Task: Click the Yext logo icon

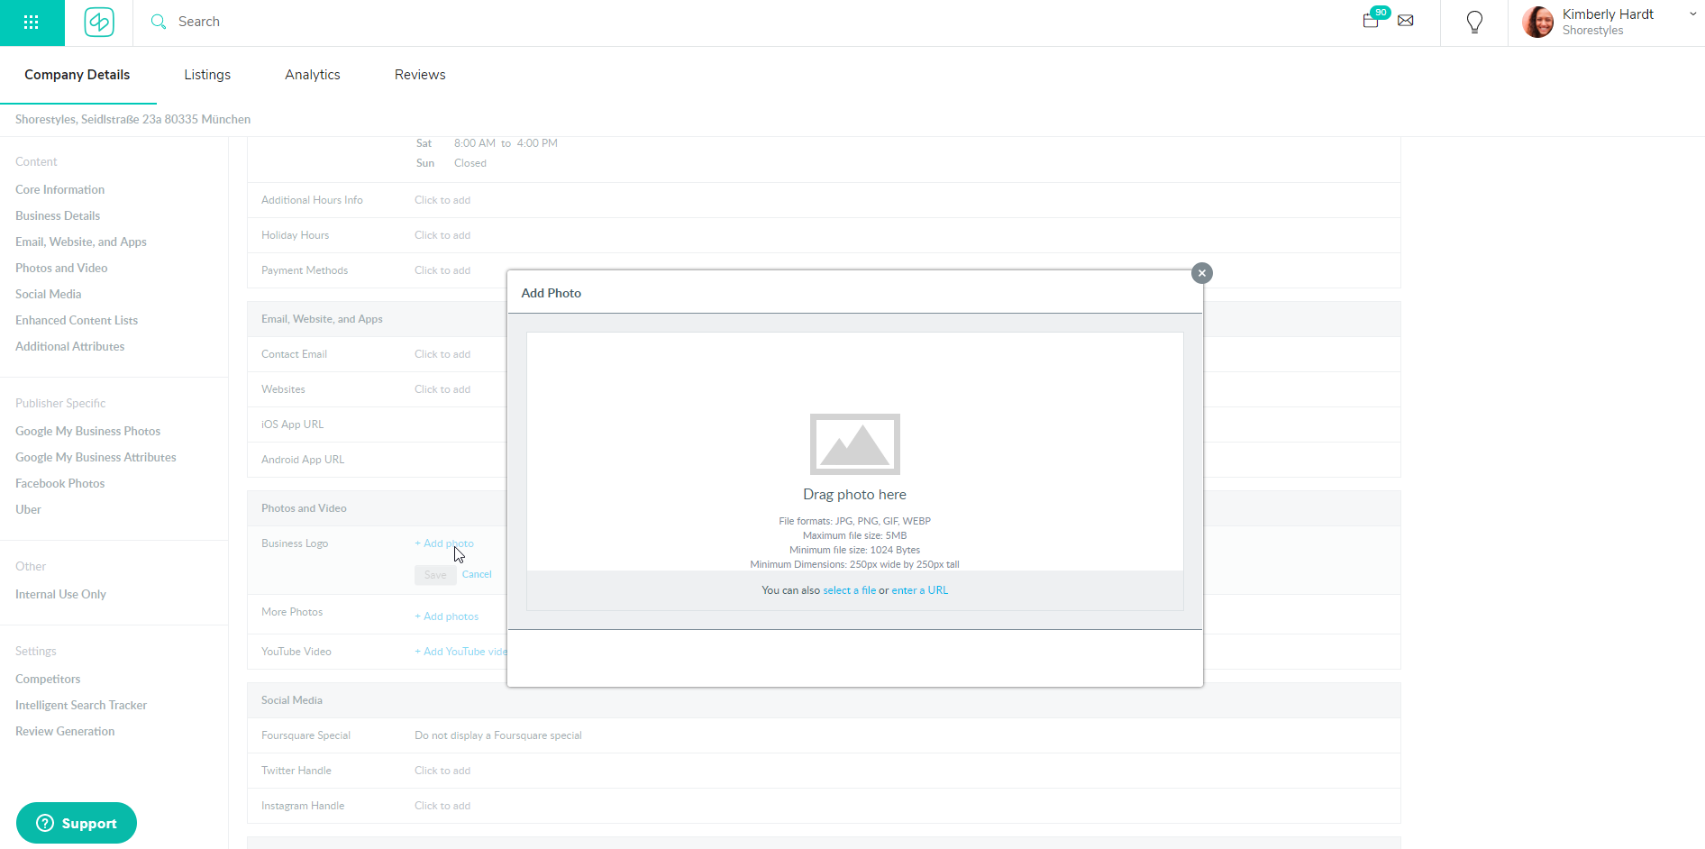Action: click(99, 22)
